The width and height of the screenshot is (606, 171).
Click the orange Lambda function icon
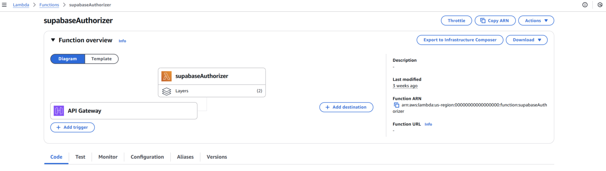(x=166, y=76)
